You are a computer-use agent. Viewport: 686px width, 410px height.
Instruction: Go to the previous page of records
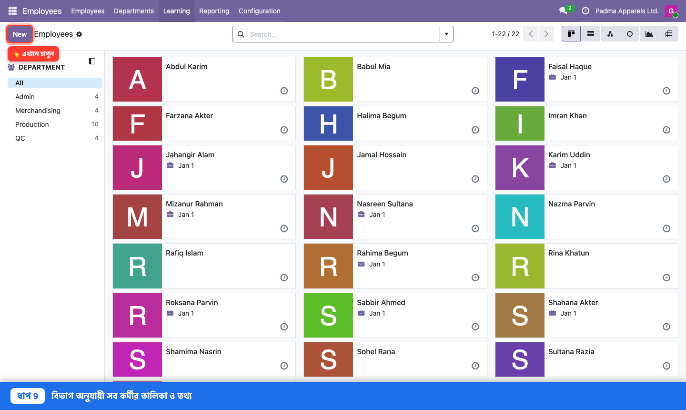coord(531,34)
